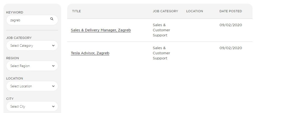This screenshot has width=287, height=113.
Task: Click the Keyword label in filter sidebar
Action: pyautogui.click(x=15, y=12)
